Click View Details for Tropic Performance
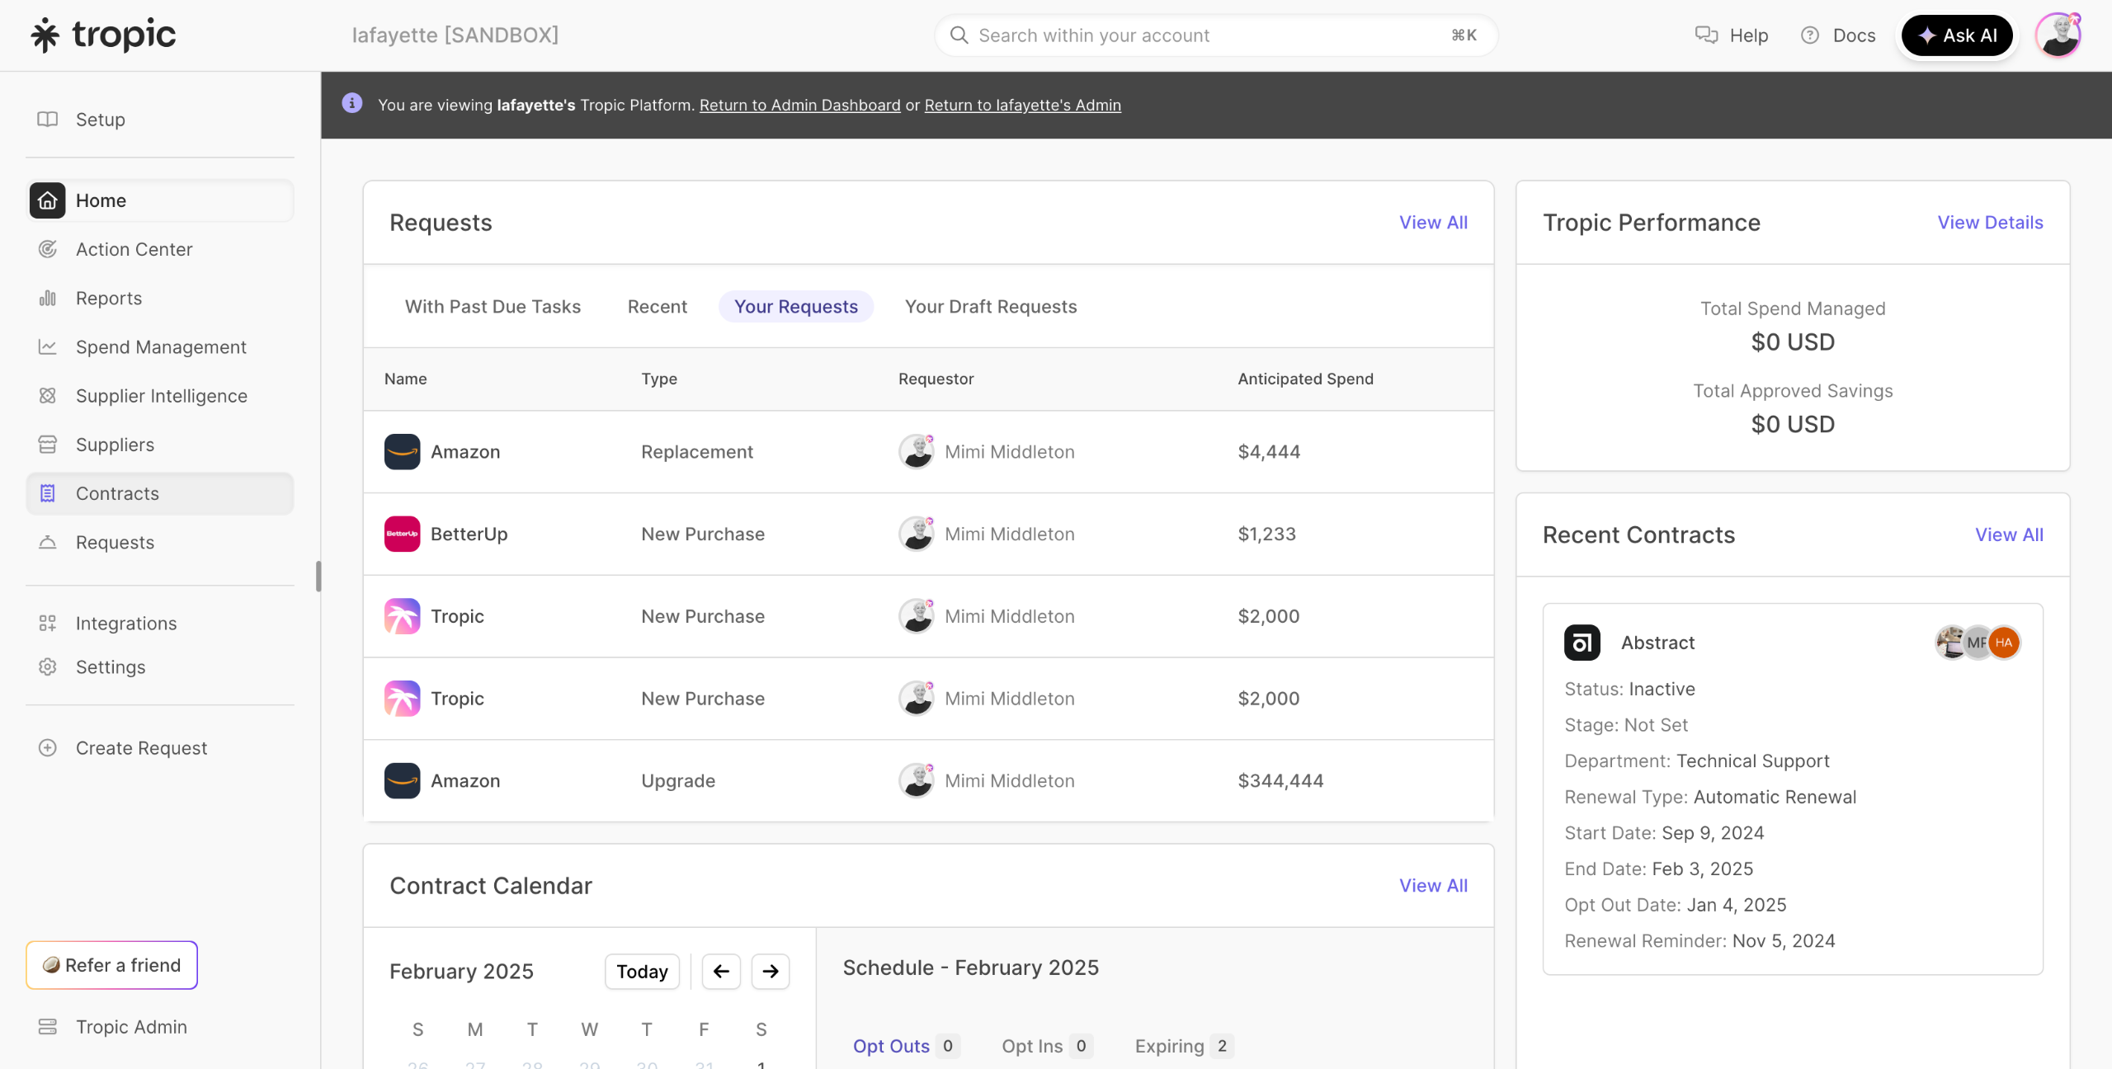Viewport: 2112px width, 1069px height. [1990, 223]
